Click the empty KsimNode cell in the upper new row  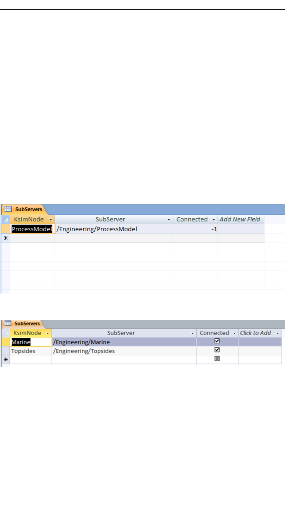click(32, 238)
